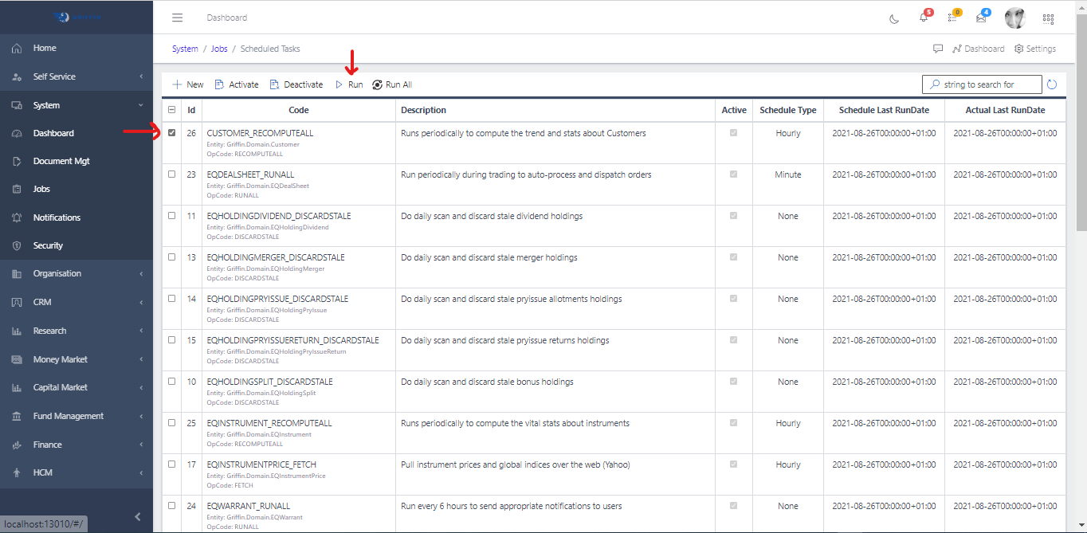Click the Notifications sidebar icon
This screenshot has width=1087, height=533.
pyautogui.click(x=17, y=218)
